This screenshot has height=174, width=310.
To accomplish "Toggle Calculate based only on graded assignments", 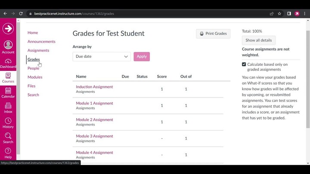I will [x=244, y=64].
